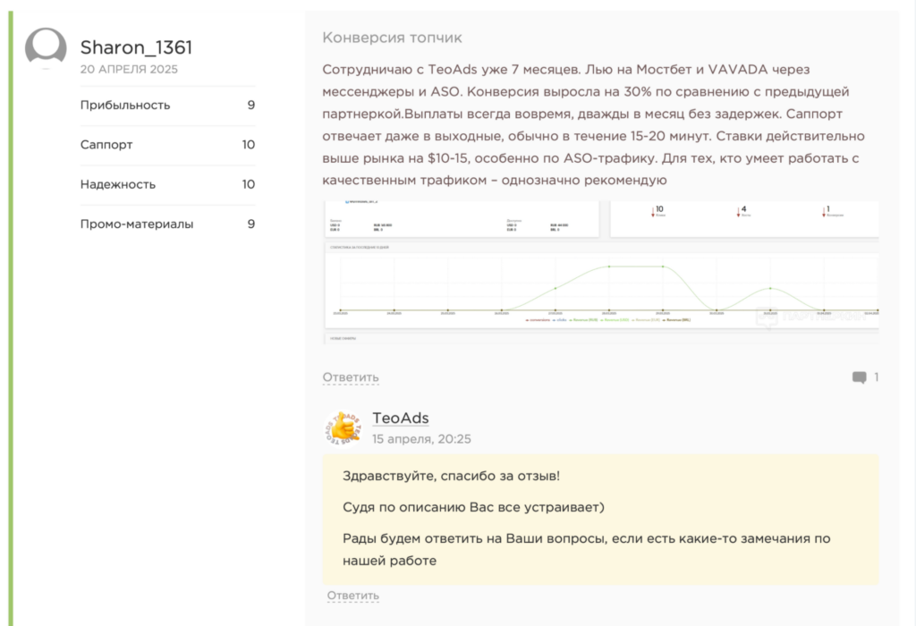Viewport: 916px width, 626px height.
Task: Click the username Sharon_1361
Action: point(136,47)
